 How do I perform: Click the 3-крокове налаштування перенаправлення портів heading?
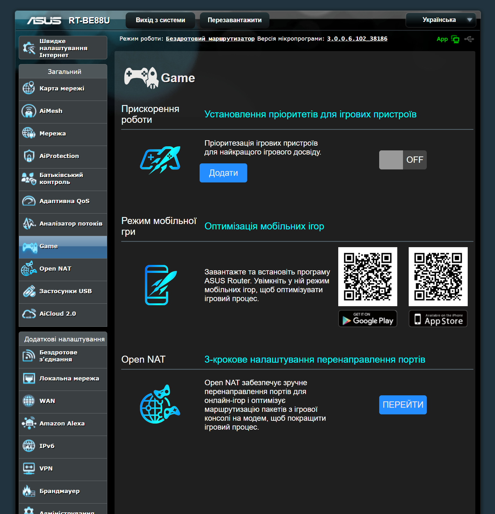click(x=315, y=359)
